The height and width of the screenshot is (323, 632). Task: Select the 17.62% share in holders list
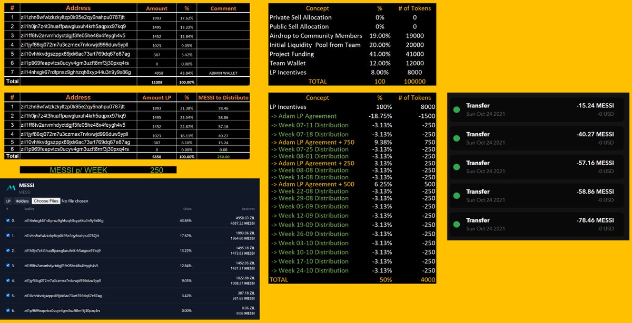[185, 235]
